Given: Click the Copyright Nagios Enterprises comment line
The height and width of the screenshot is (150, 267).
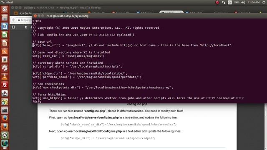Looking at the screenshot, I should pos(96,28).
